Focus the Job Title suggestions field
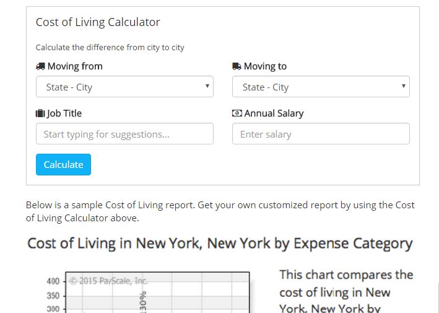The width and height of the screenshot is (439, 313). [124, 134]
